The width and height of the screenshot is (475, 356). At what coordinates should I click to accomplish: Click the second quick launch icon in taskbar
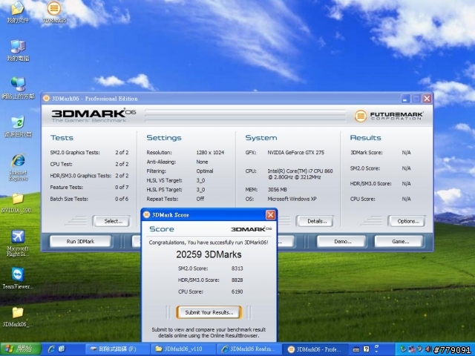click(x=62, y=349)
